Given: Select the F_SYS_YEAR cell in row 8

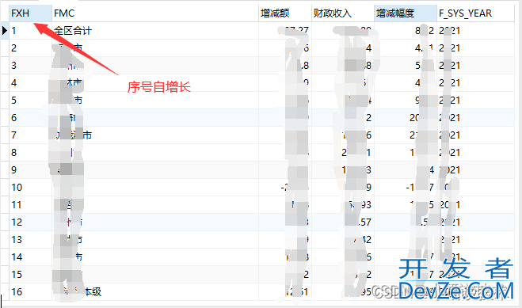Looking at the screenshot, I should [475, 152].
